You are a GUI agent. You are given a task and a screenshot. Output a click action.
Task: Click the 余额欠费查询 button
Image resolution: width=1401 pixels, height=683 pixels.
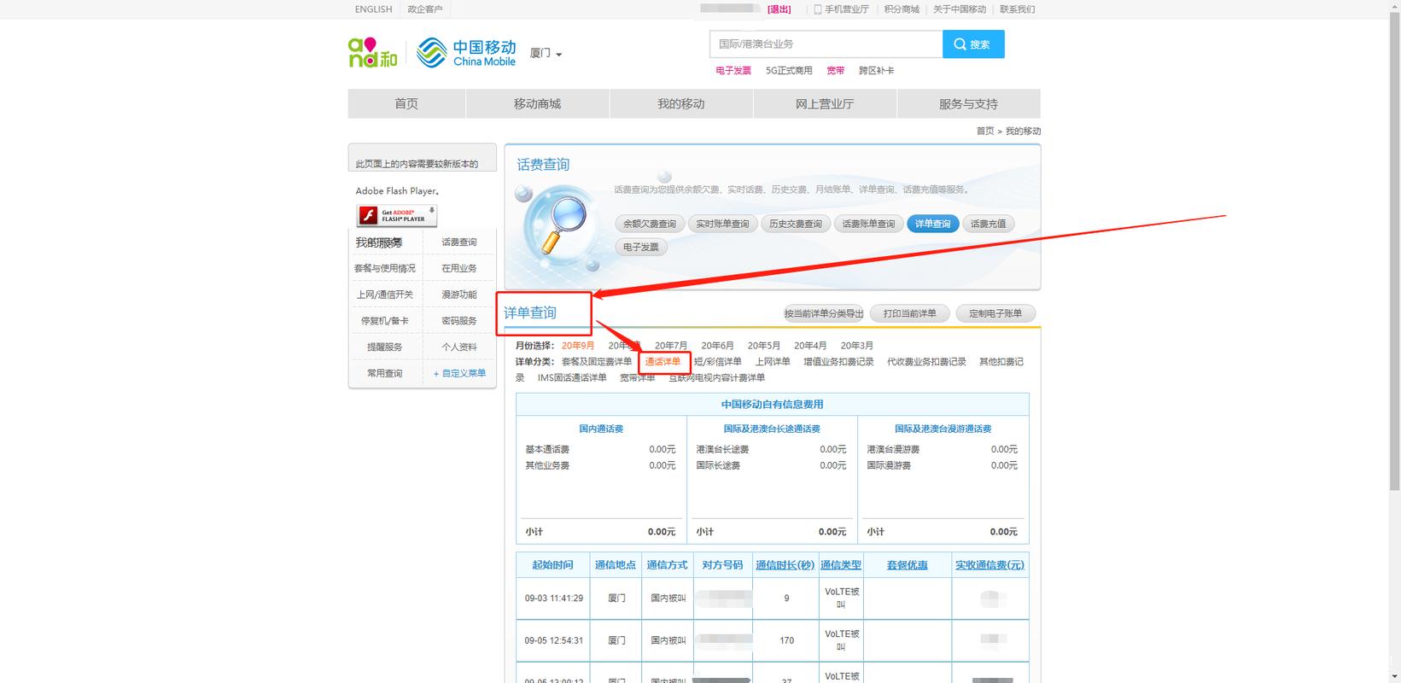[x=650, y=224]
